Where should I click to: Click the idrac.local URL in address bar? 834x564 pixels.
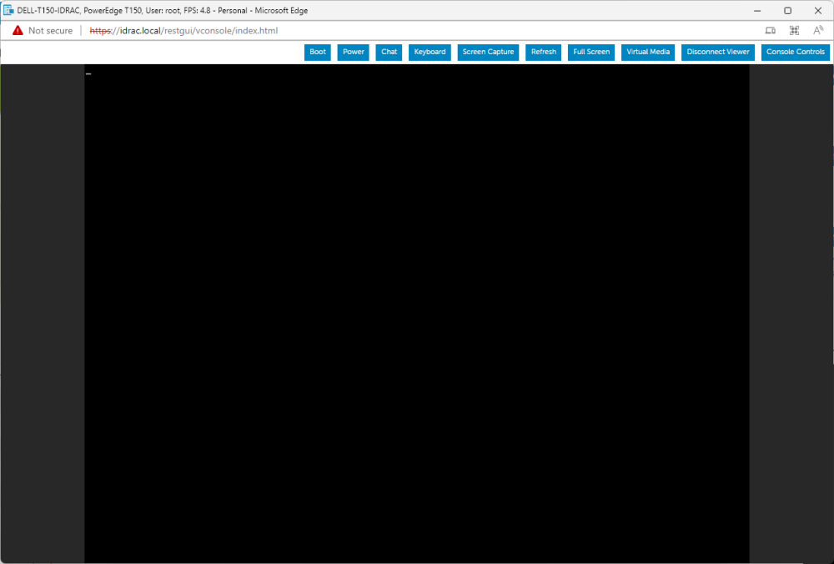click(183, 30)
